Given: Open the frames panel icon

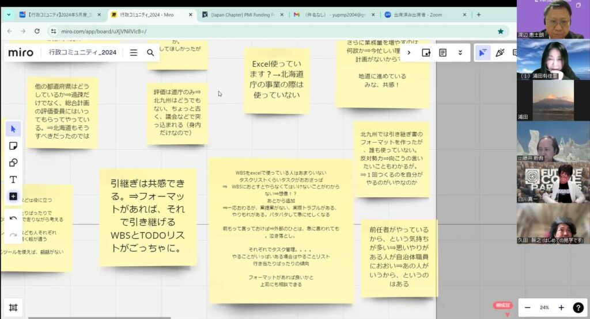Looking at the screenshot, I should pyautogui.click(x=13, y=308).
